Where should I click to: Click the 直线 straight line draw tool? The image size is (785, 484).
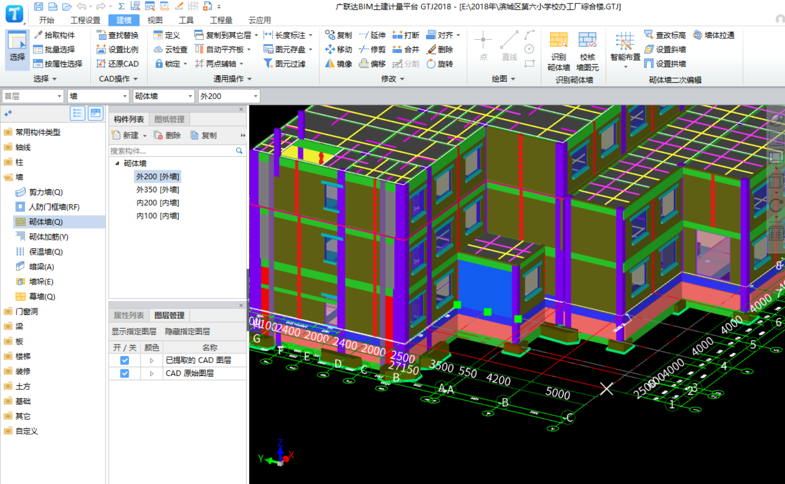coord(509,46)
